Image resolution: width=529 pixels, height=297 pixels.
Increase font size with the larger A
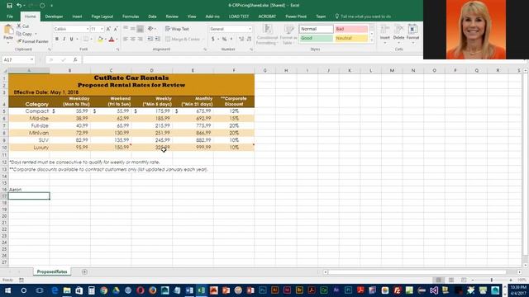point(108,29)
